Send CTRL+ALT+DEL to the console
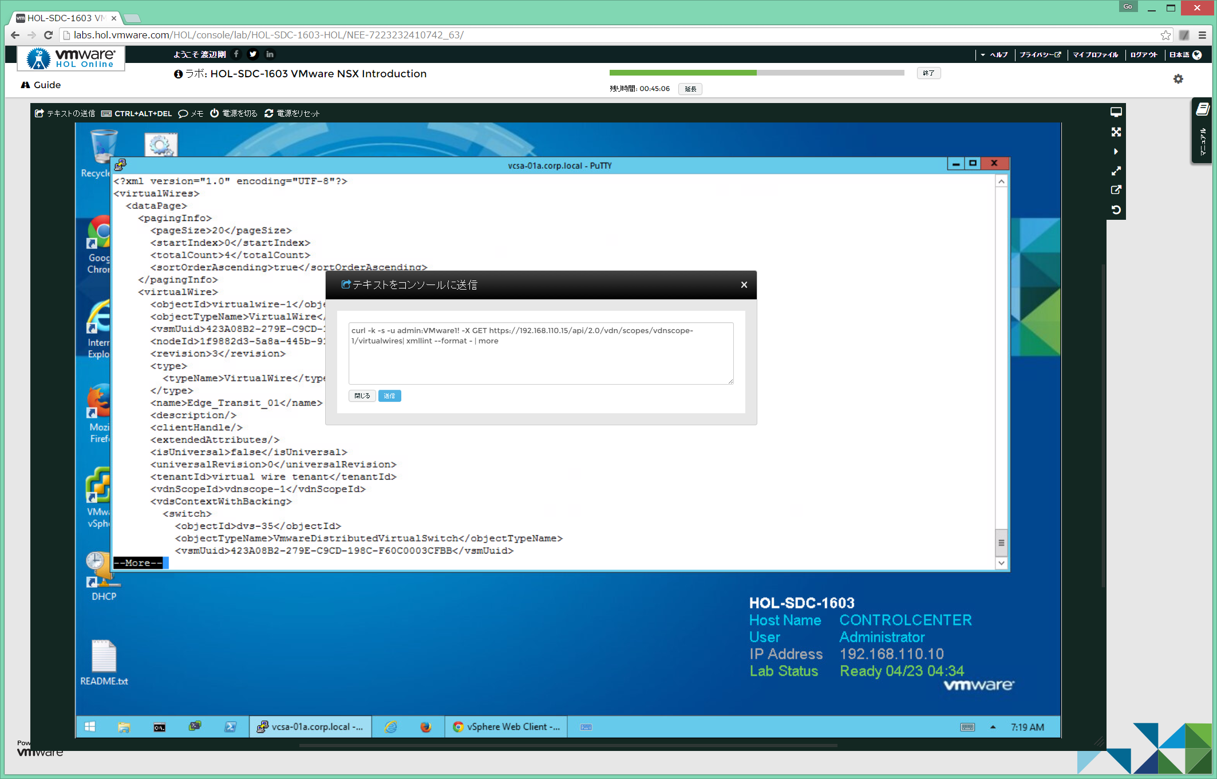The image size is (1217, 779). pyautogui.click(x=136, y=113)
